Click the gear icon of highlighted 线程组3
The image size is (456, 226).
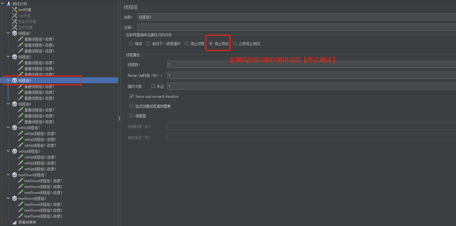pyautogui.click(x=14, y=81)
